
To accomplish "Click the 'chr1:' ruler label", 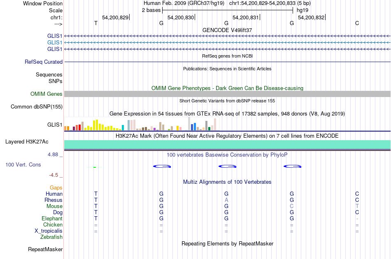I will 57,17.
